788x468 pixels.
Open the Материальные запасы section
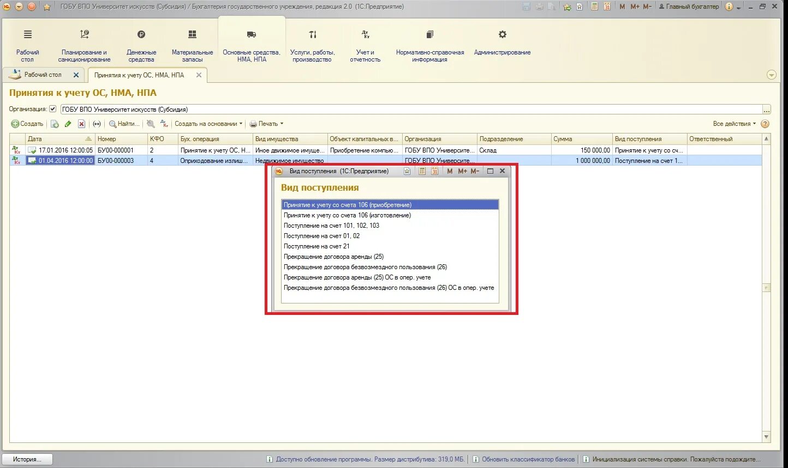[192, 46]
